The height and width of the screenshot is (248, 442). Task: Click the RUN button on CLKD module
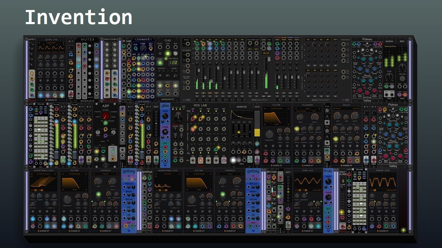[x=168, y=53]
